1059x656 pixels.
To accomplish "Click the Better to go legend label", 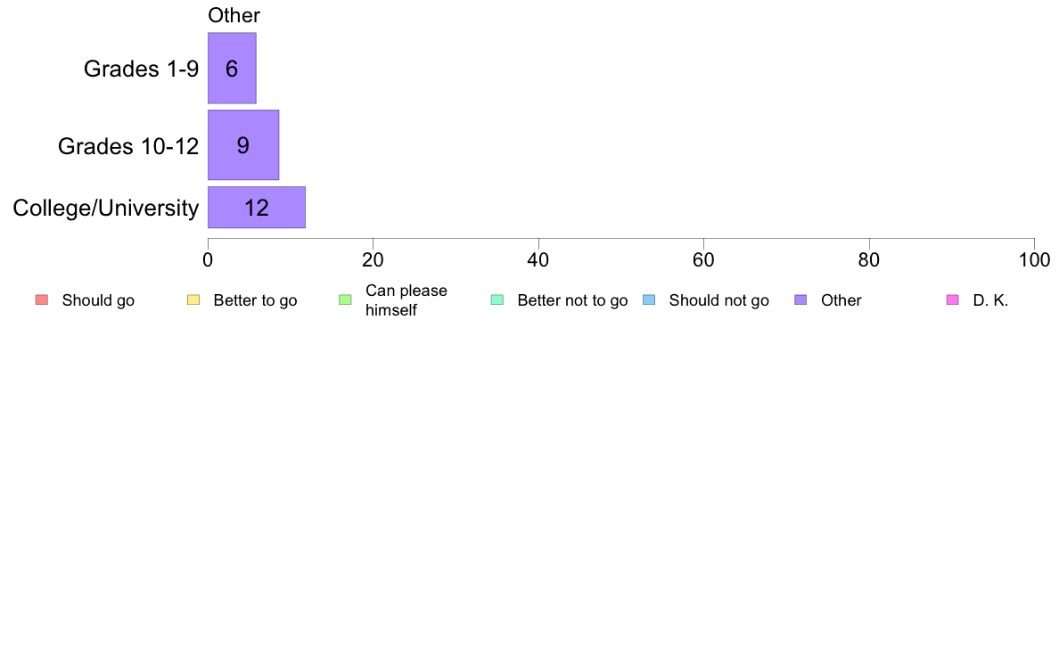I will tap(255, 300).
